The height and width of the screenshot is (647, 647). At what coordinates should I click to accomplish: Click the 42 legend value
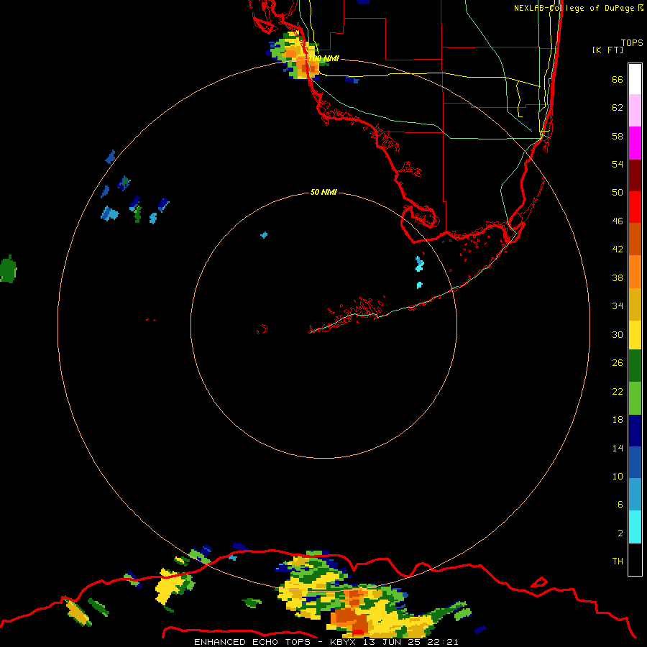(618, 249)
